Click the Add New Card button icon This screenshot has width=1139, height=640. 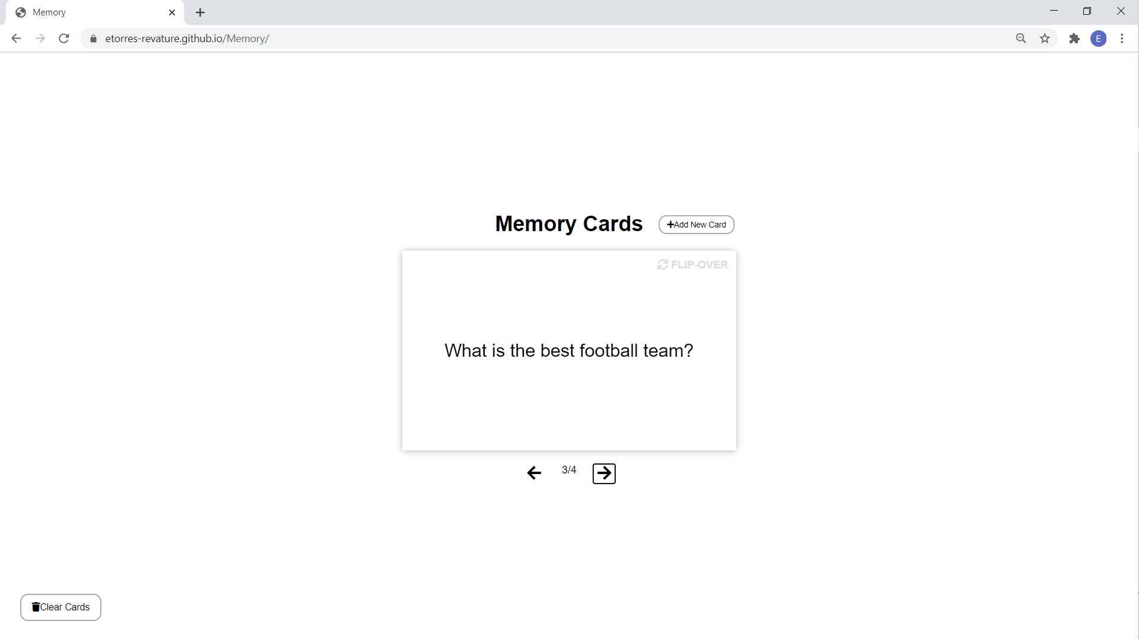pyautogui.click(x=670, y=224)
